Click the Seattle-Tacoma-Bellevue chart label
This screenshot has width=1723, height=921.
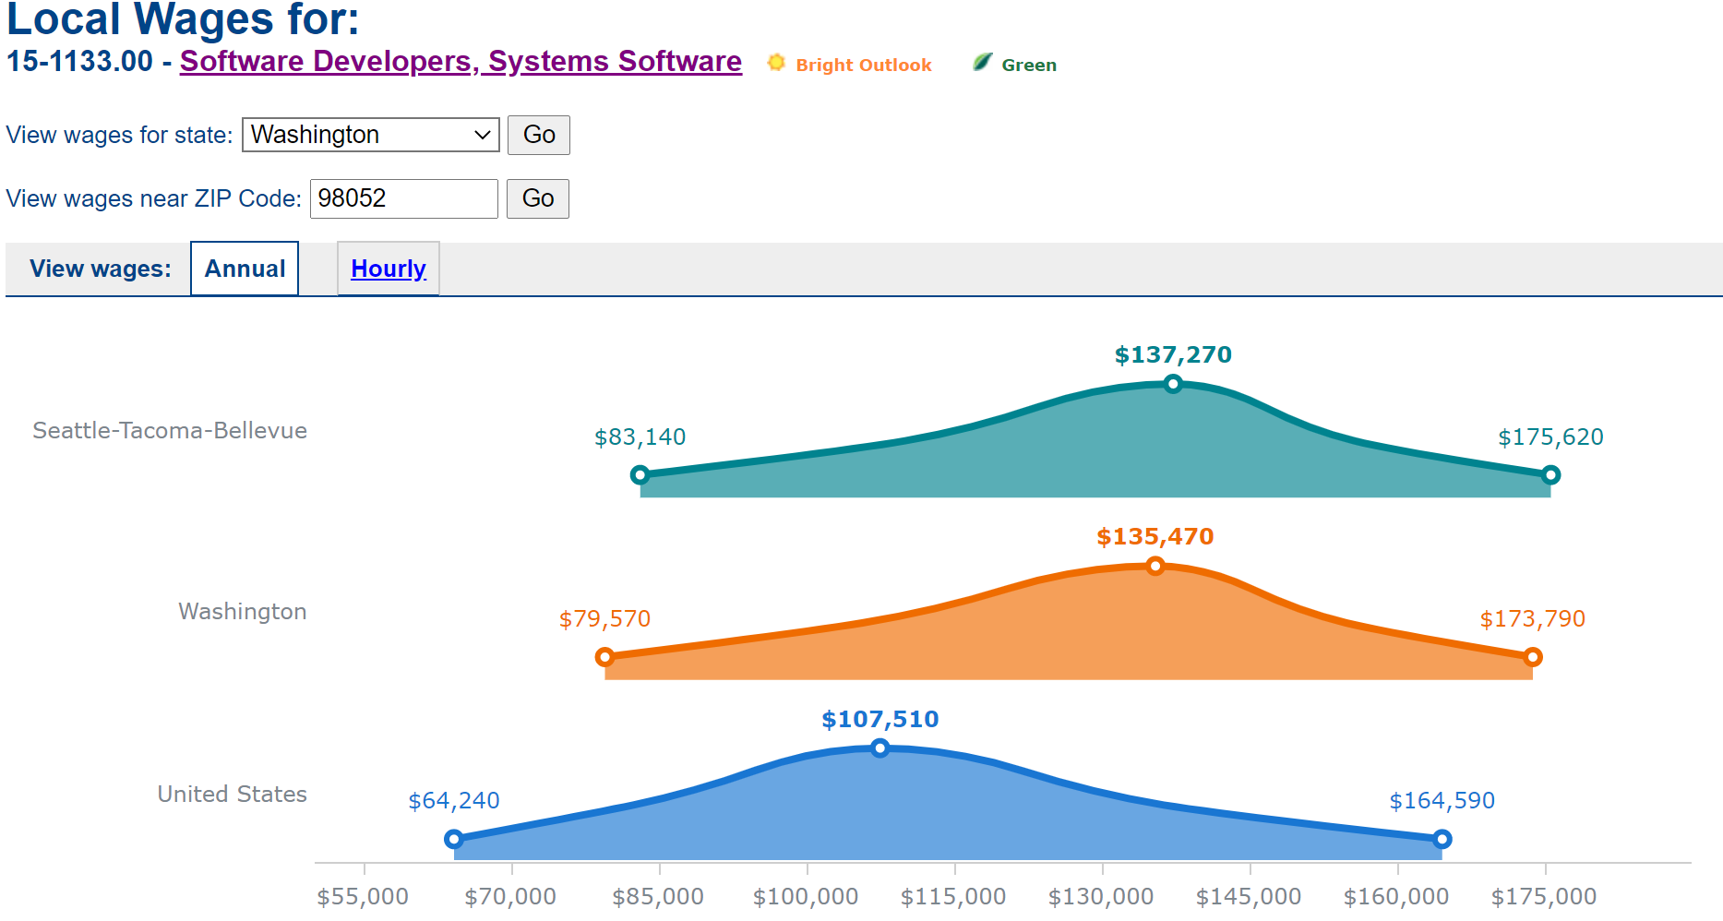(170, 431)
